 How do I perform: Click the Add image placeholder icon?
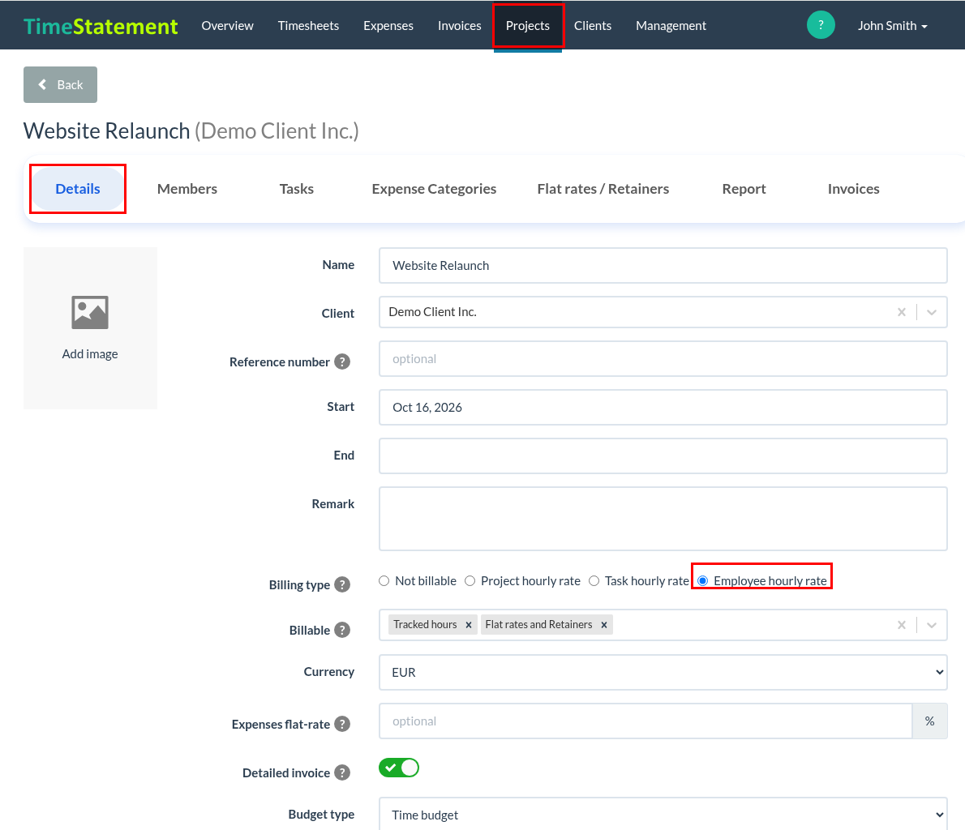point(90,313)
